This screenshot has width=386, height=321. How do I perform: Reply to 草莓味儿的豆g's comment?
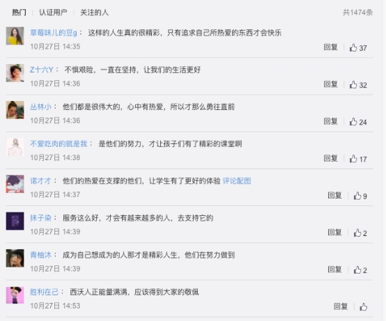point(331,47)
